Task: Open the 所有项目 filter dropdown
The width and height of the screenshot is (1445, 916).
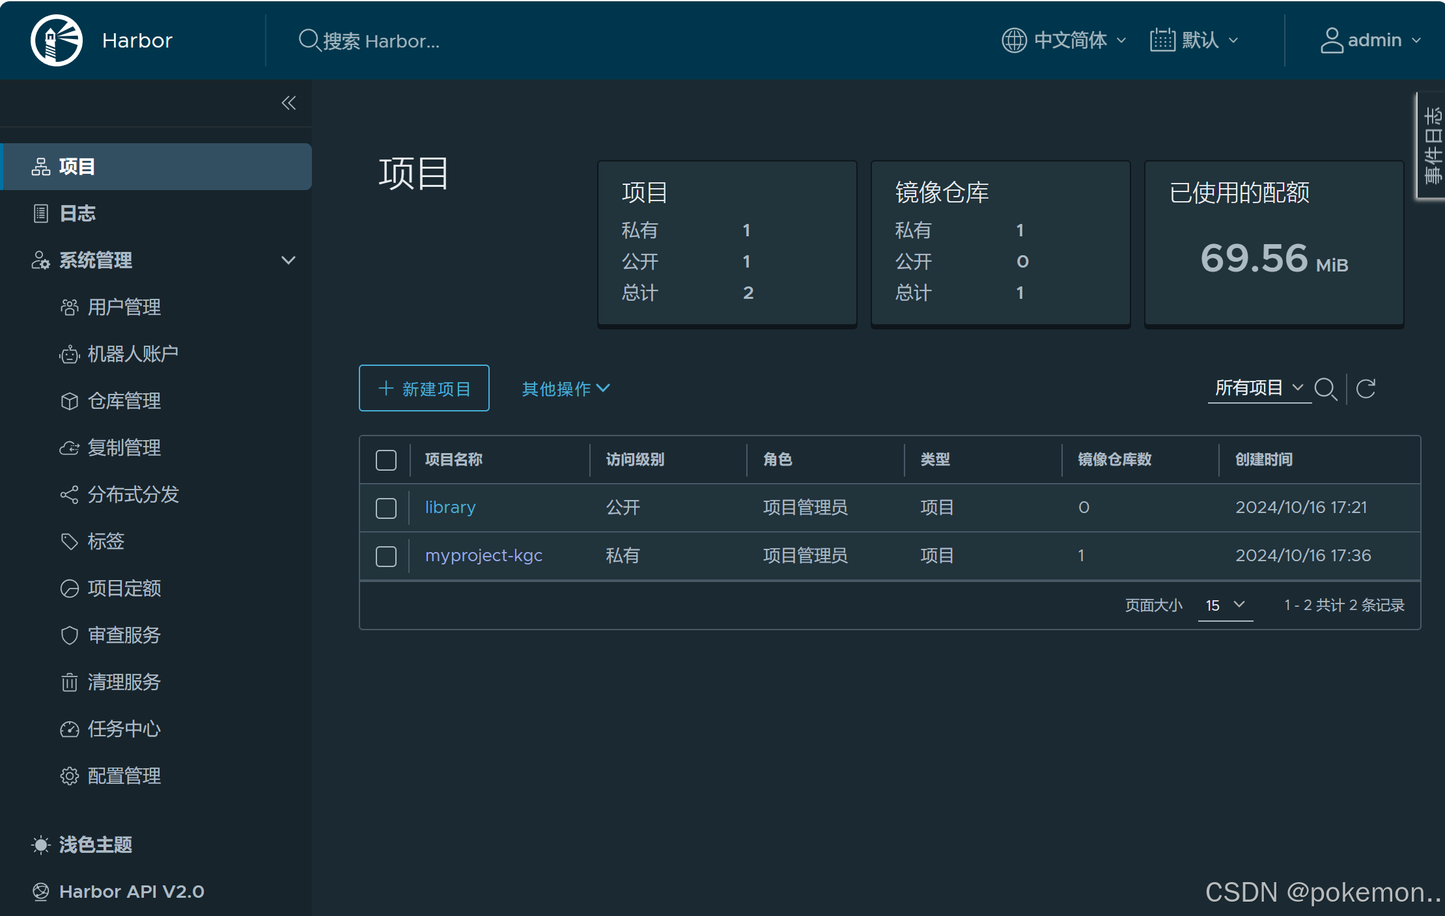Action: coord(1259,388)
